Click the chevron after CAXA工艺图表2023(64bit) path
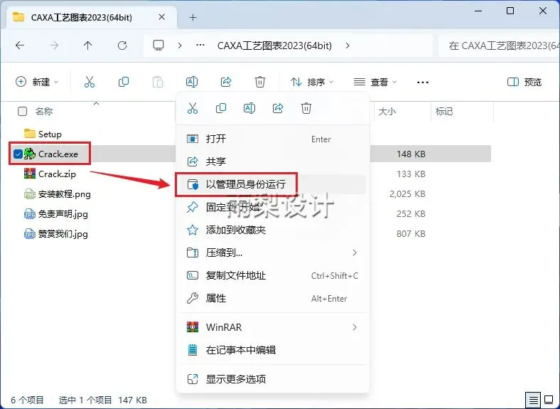Screen dimensions: 560x409 click(x=348, y=46)
